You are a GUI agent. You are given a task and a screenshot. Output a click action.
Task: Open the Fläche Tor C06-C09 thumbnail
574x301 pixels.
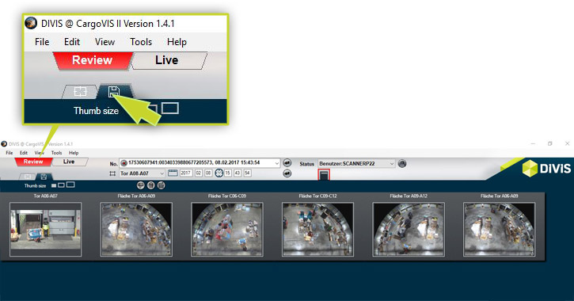(227, 229)
